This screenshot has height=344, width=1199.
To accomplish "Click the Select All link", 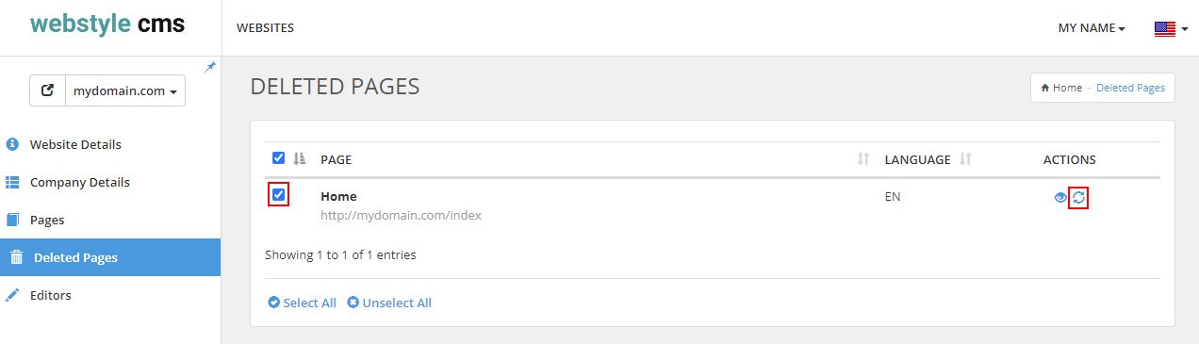I will pos(302,303).
